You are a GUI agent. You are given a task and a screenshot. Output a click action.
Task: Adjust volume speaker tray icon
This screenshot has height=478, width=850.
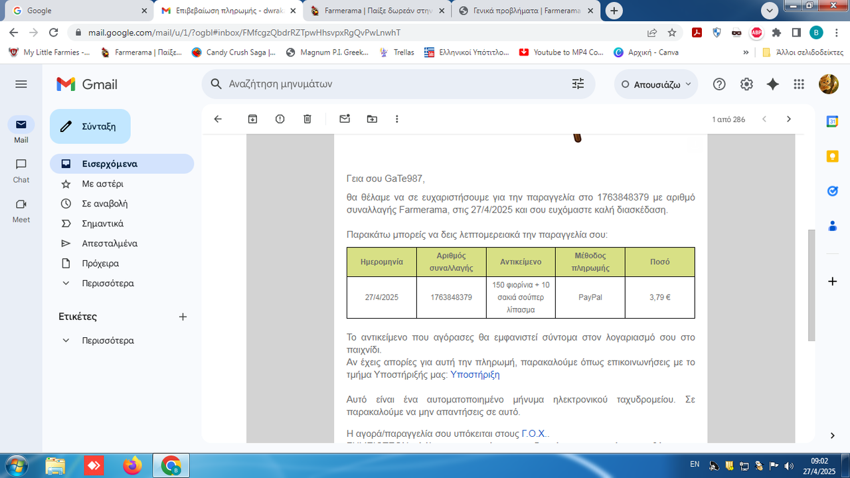point(788,465)
